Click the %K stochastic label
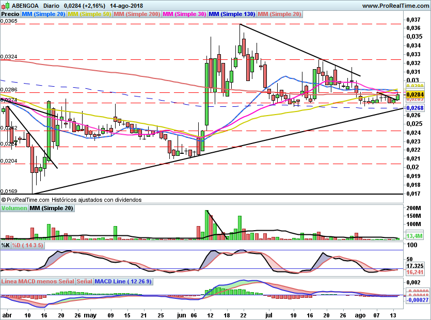Image resolution: width=431 pixels, height=320 pixels. pyautogui.click(x=6, y=245)
